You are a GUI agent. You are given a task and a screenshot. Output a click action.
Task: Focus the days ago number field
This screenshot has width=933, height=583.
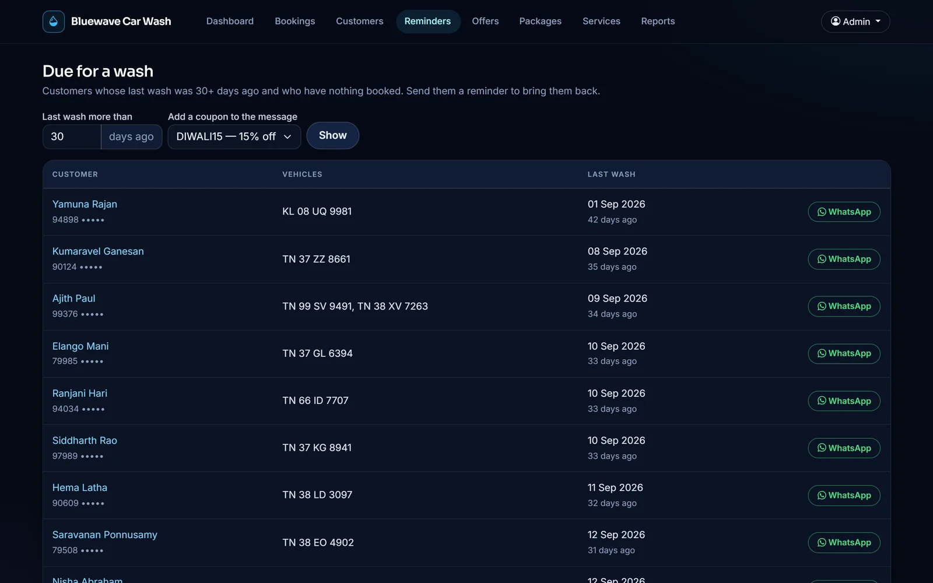pos(72,136)
